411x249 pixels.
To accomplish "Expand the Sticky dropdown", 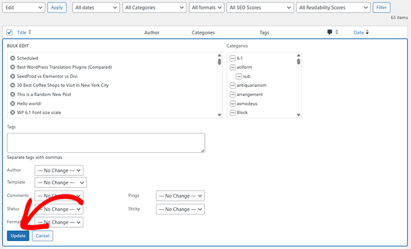I will click(x=180, y=209).
